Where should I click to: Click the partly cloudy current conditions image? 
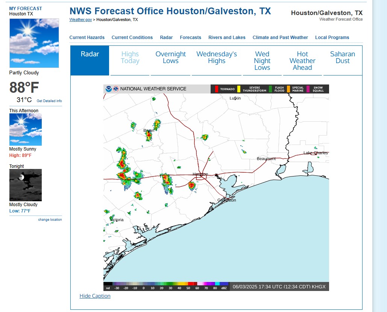tap(34, 43)
